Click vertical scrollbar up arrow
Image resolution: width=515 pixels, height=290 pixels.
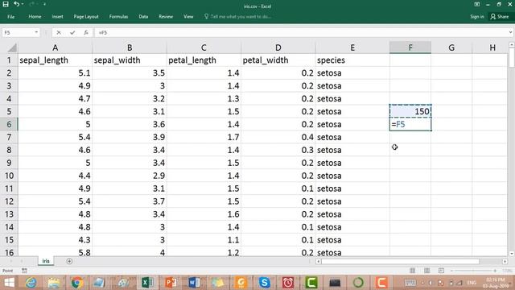[512, 44]
